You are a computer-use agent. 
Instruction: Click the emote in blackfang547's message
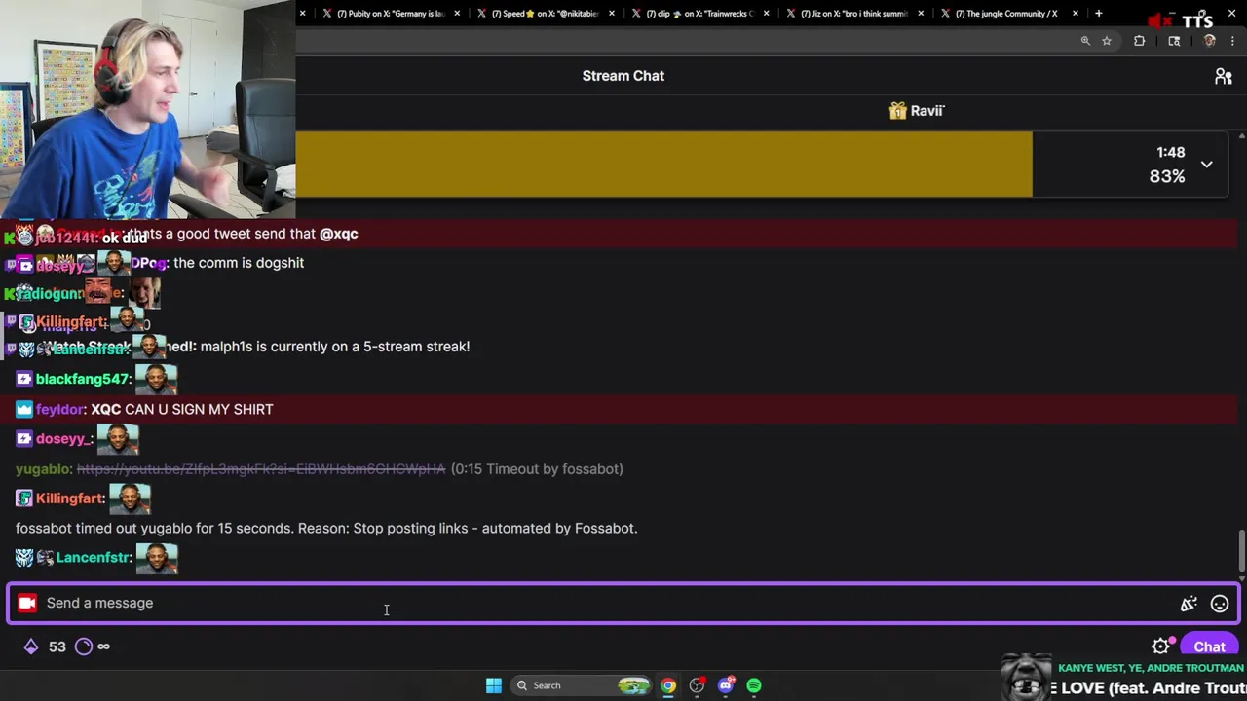156,379
